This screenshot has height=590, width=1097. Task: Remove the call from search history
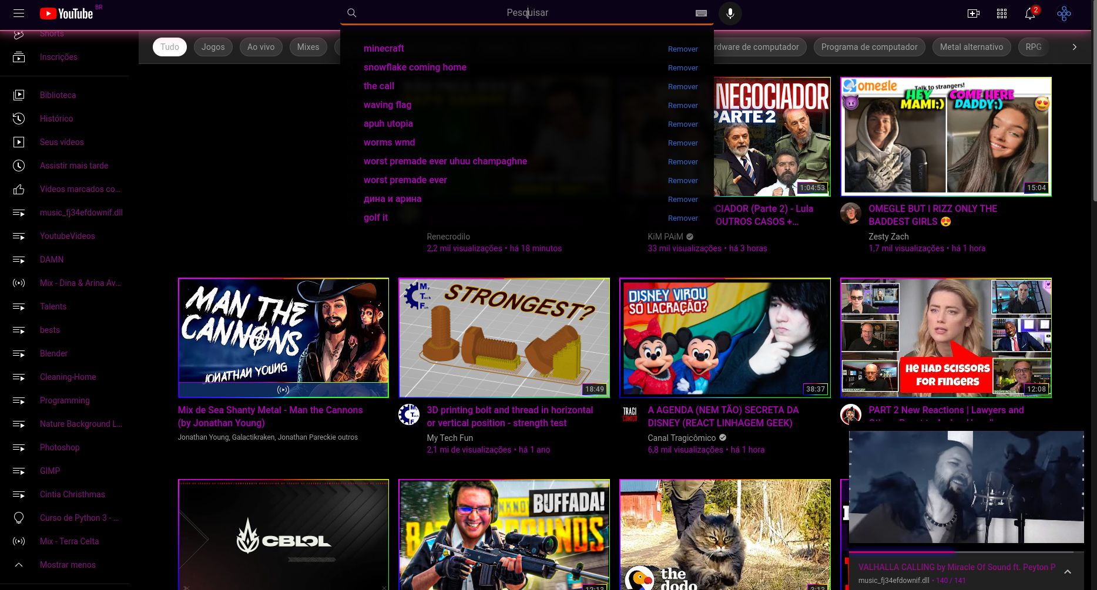[683, 86]
